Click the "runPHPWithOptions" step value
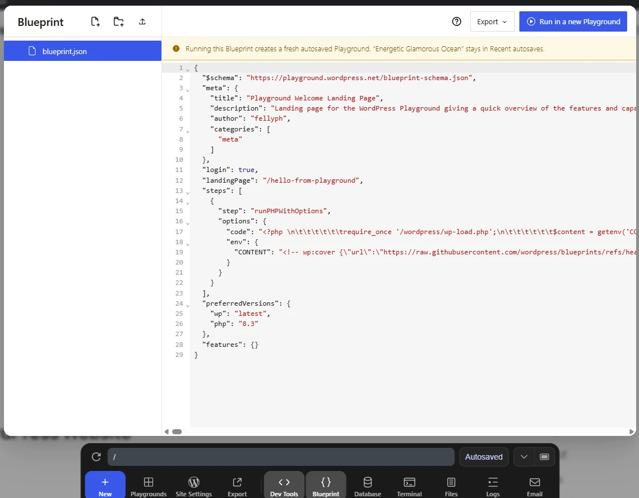 pos(288,211)
